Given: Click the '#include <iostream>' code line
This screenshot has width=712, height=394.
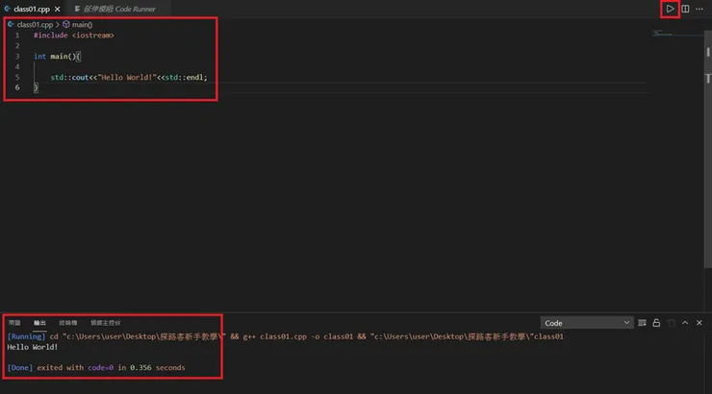Looking at the screenshot, I should [73, 36].
